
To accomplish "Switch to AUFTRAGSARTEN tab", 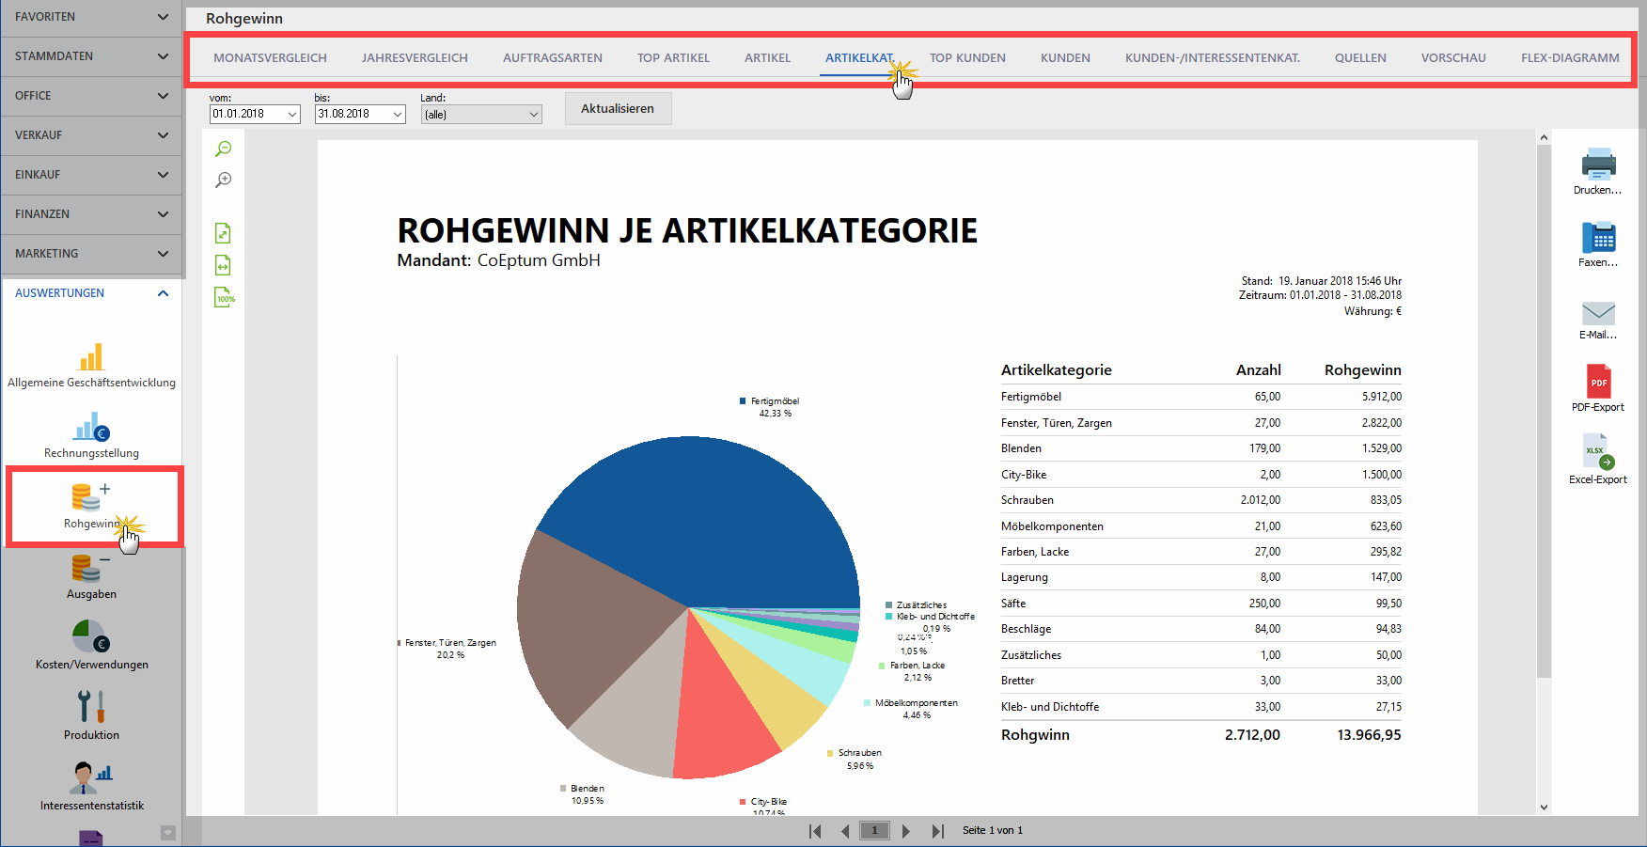I will tap(553, 58).
